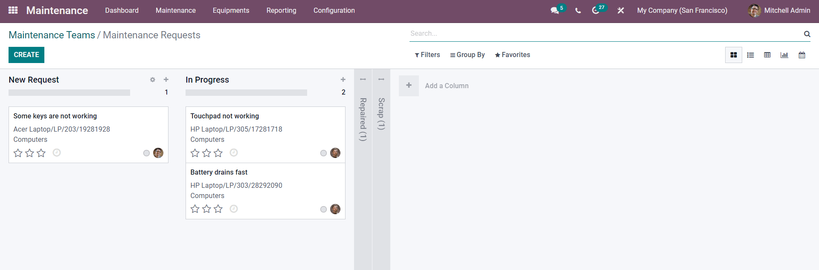Click assignee avatar on Some keys are not working card
Image resolution: width=819 pixels, height=270 pixels.
click(x=158, y=153)
